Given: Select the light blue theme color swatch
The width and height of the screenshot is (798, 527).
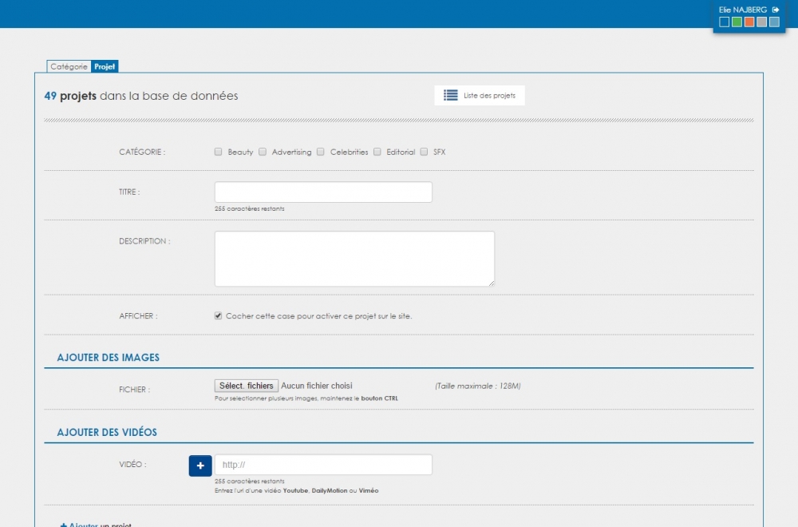Looking at the screenshot, I should [x=774, y=22].
